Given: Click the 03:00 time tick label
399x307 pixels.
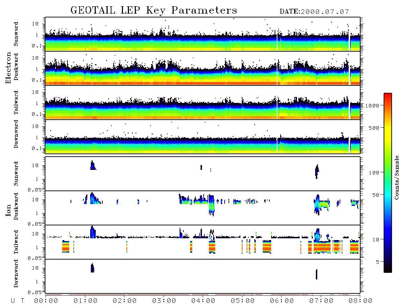Looking at the screenshot, I should 164,301.
